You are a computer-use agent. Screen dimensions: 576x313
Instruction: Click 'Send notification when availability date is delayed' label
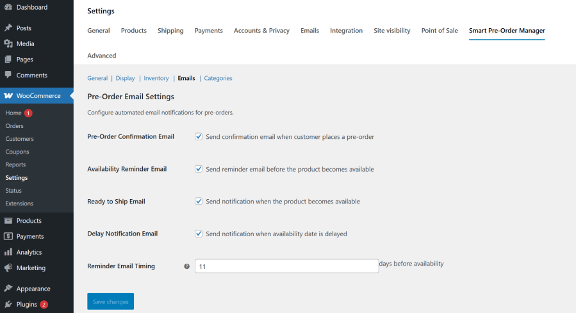276,234
